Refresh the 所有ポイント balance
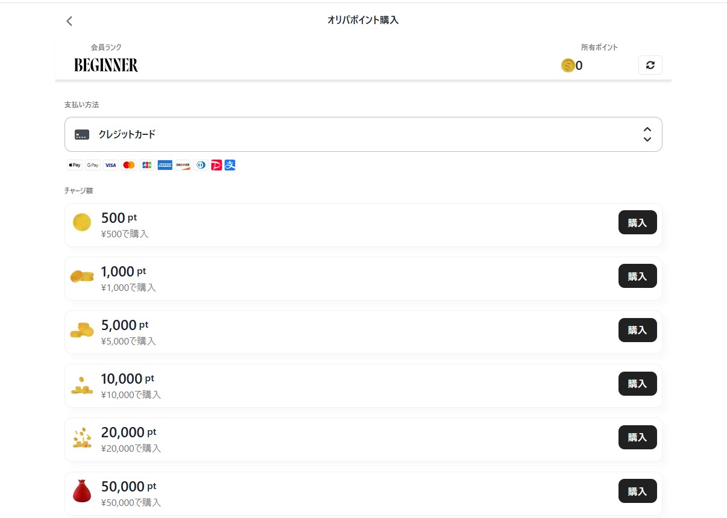Image resolution: width=727 pixels, height=518 pixels. pyautogui.click(x=650, y=64)
